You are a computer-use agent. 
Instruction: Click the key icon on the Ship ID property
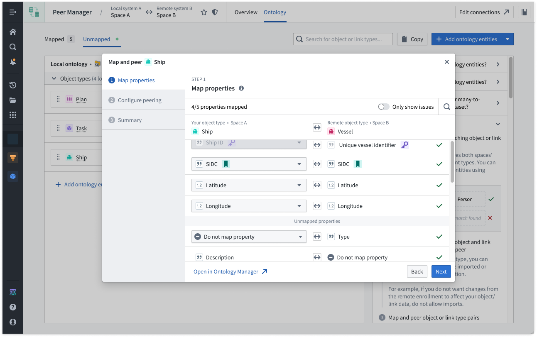tap(232, 142)
